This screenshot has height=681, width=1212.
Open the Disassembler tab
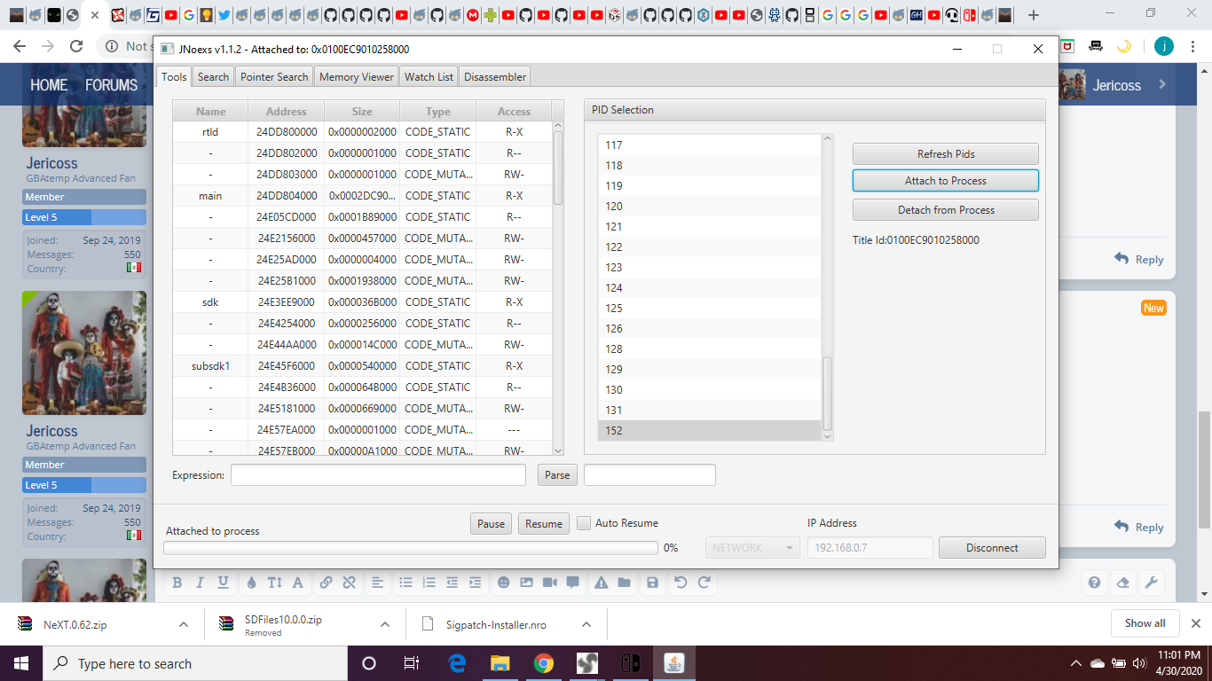(495, 77)
